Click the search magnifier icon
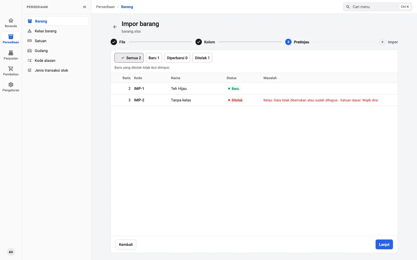 [x=348, y=7]
